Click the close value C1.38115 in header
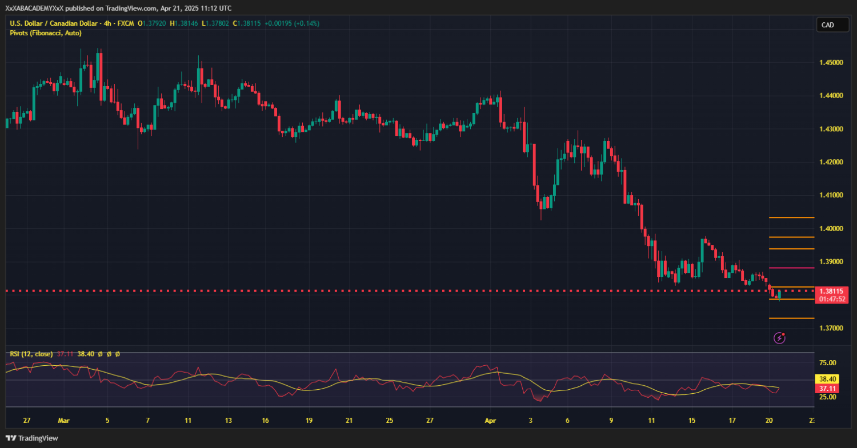857x448 pixels. (x=247, y=23)
